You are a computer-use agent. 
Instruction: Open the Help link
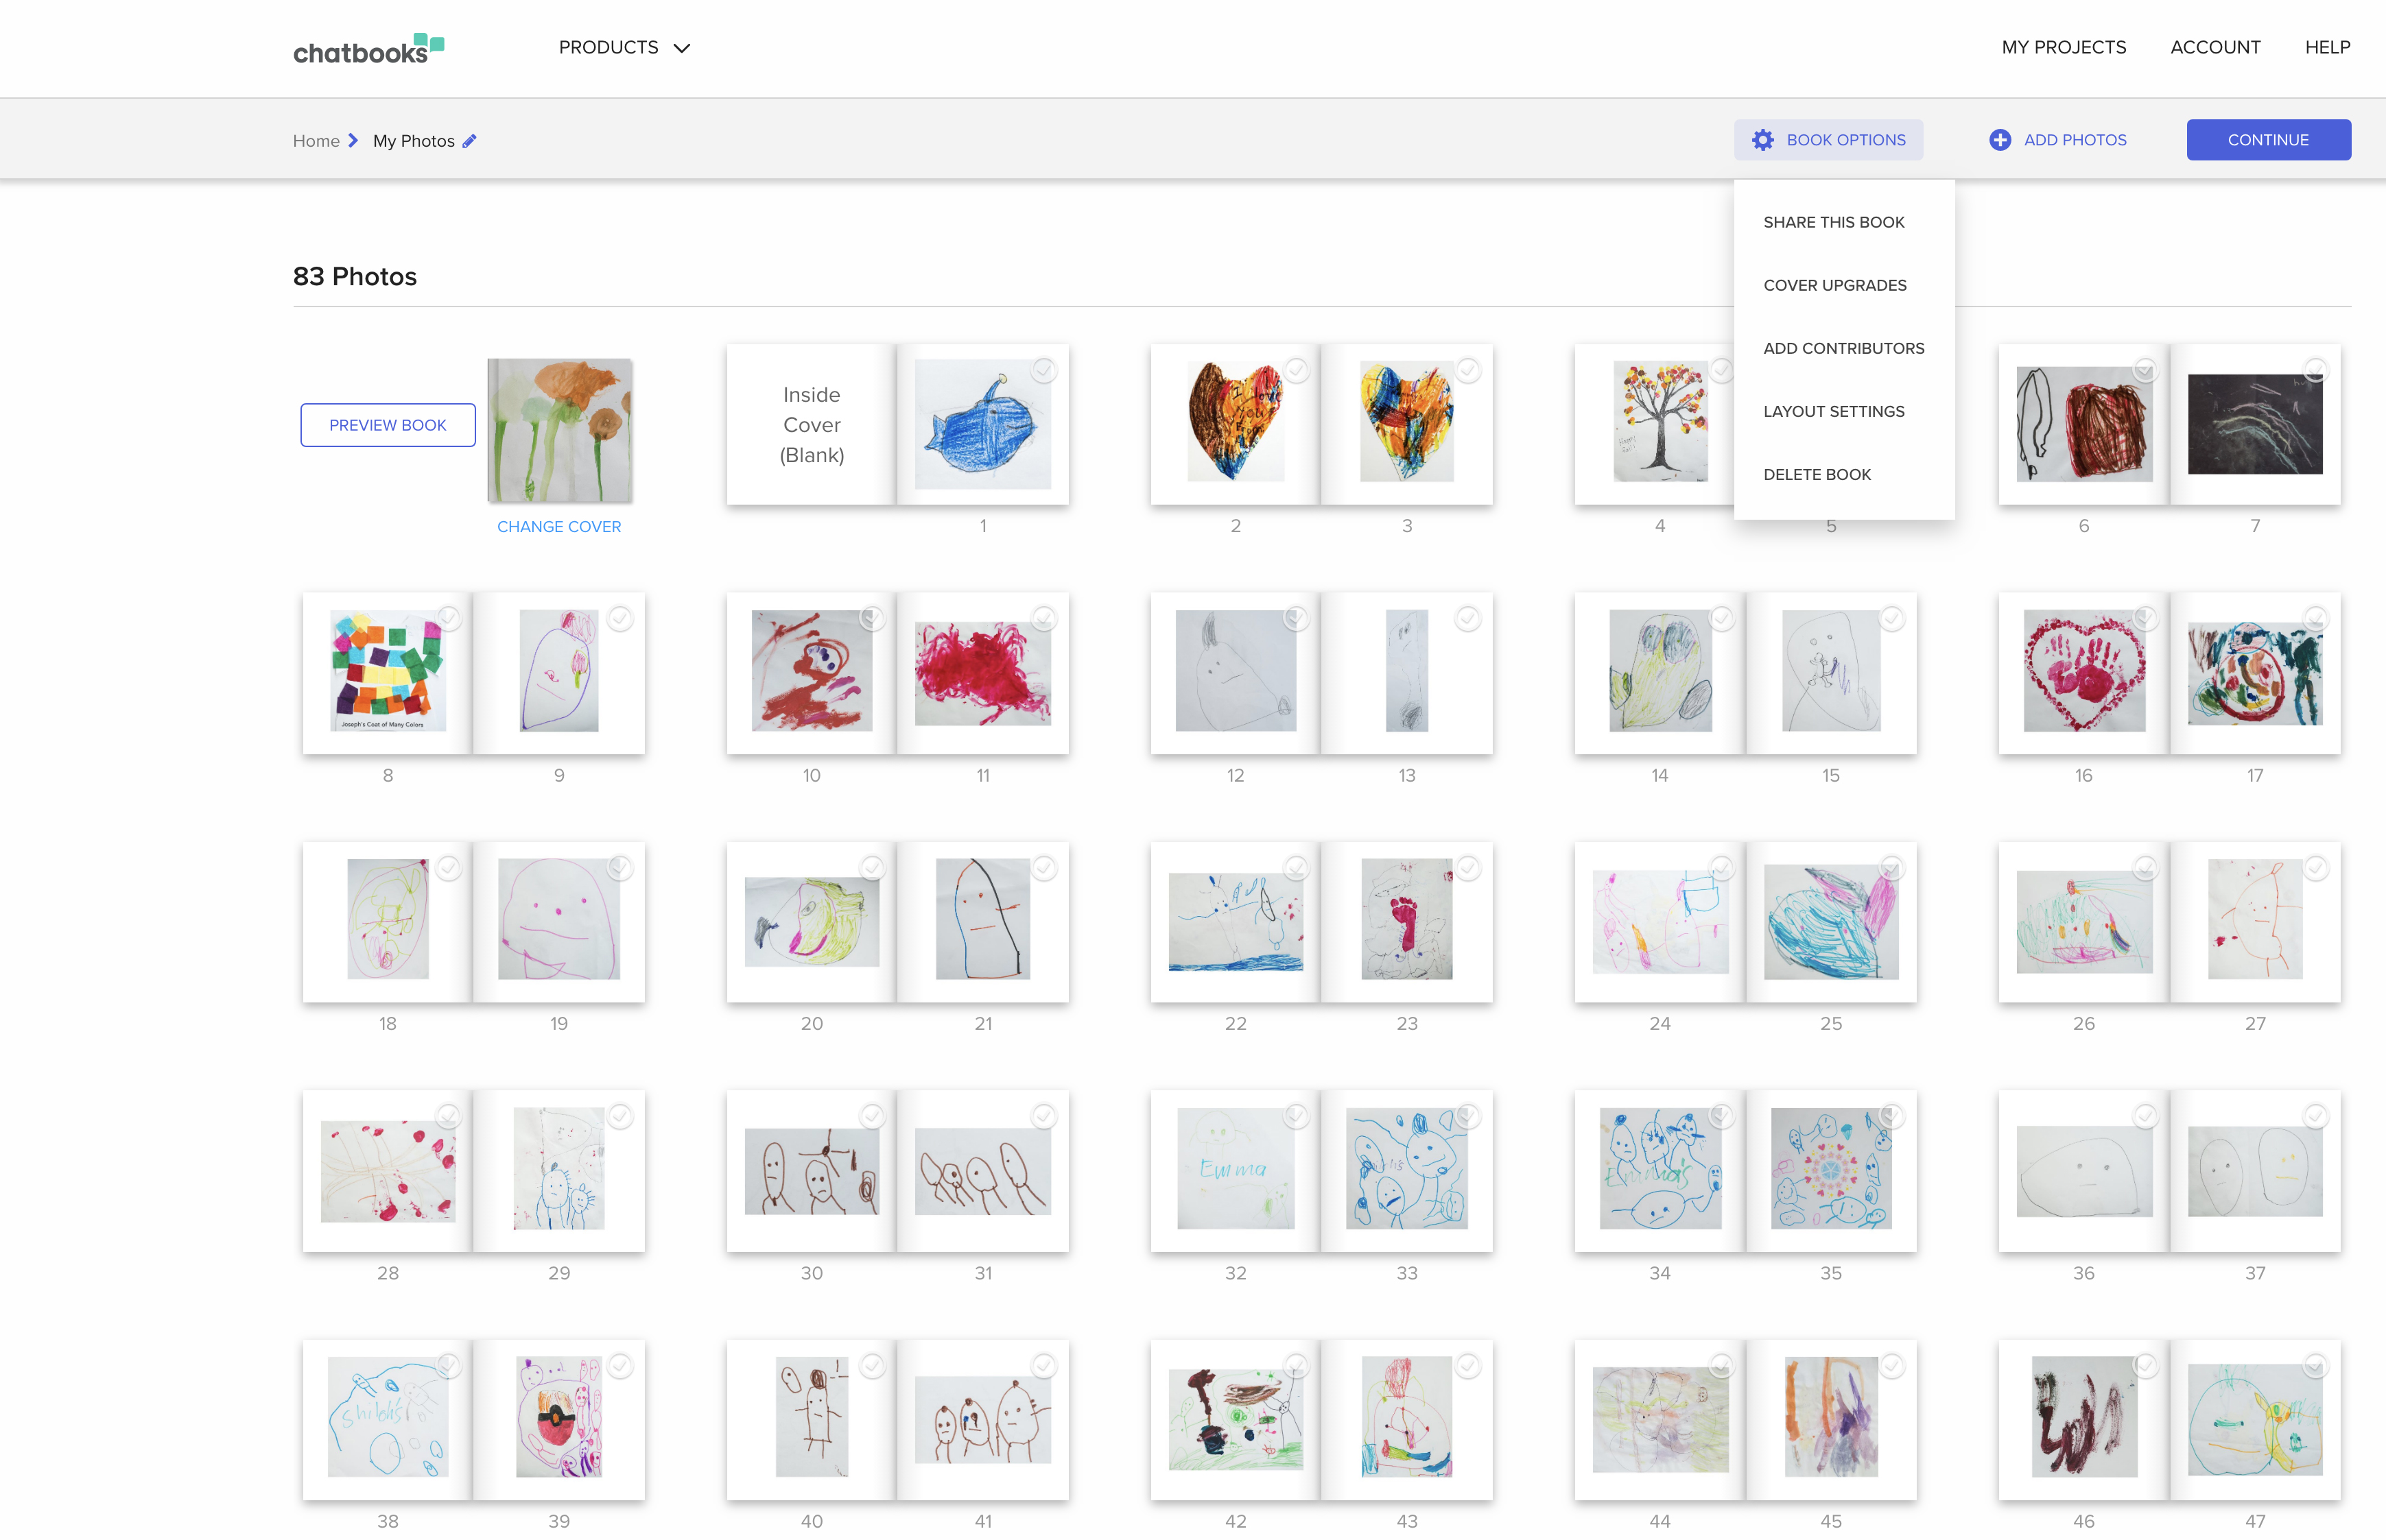point(2327,47)
